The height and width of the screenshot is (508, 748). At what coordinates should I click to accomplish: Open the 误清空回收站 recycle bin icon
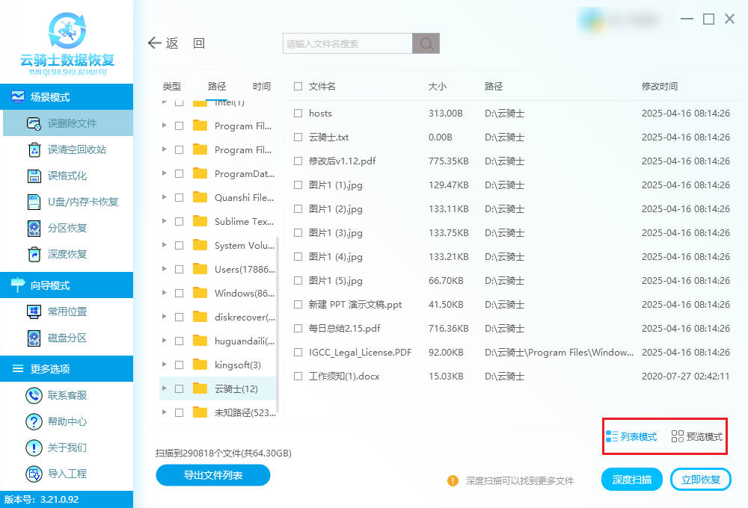coord(34,149)
